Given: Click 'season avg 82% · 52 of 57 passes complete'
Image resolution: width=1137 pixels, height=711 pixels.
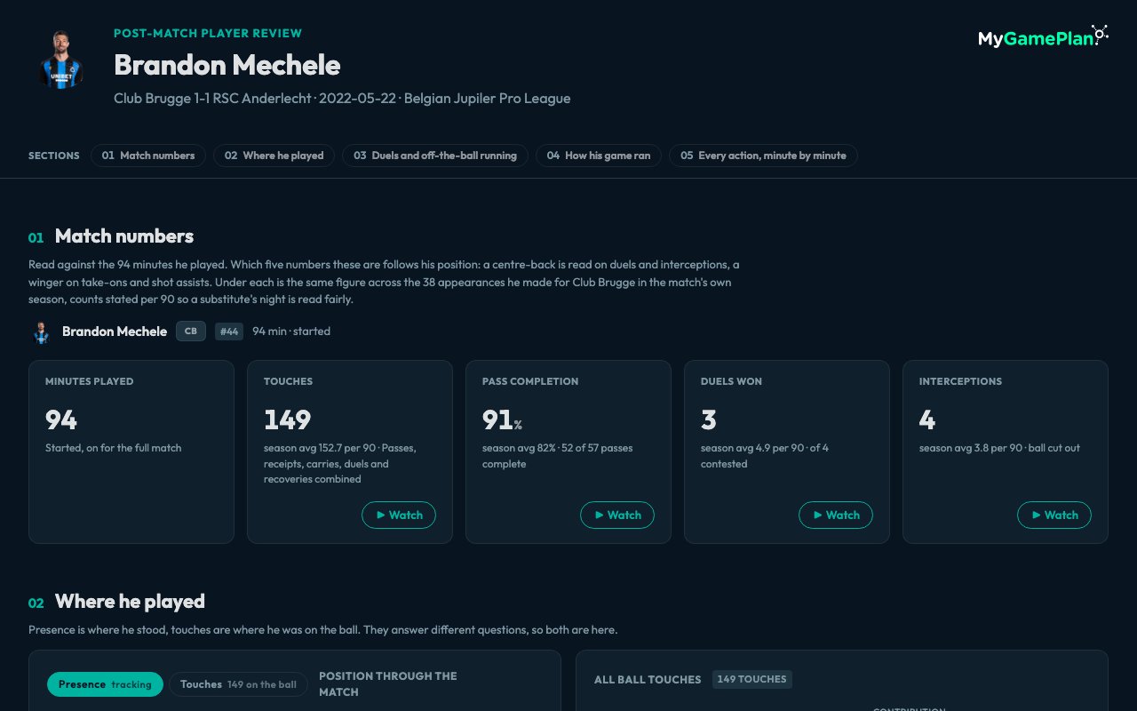Looking at the screenshot, I should 558,456.
